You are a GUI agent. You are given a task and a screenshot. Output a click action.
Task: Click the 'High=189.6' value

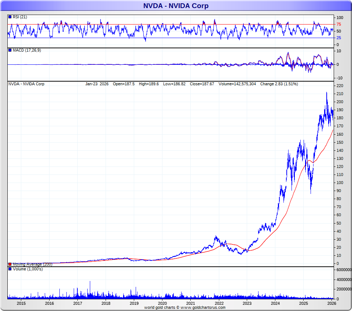point(148,84)
